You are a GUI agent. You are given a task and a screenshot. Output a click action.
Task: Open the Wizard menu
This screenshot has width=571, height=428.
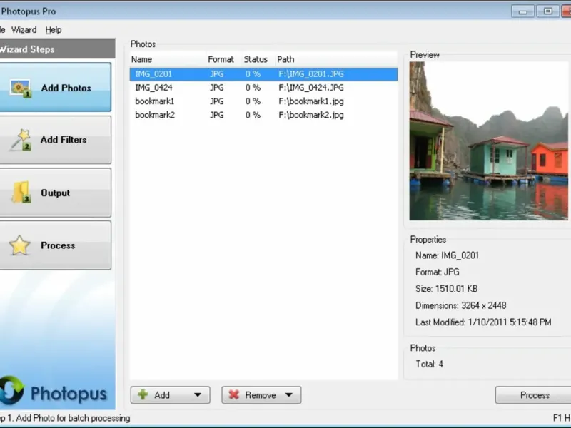click(24, 30)
